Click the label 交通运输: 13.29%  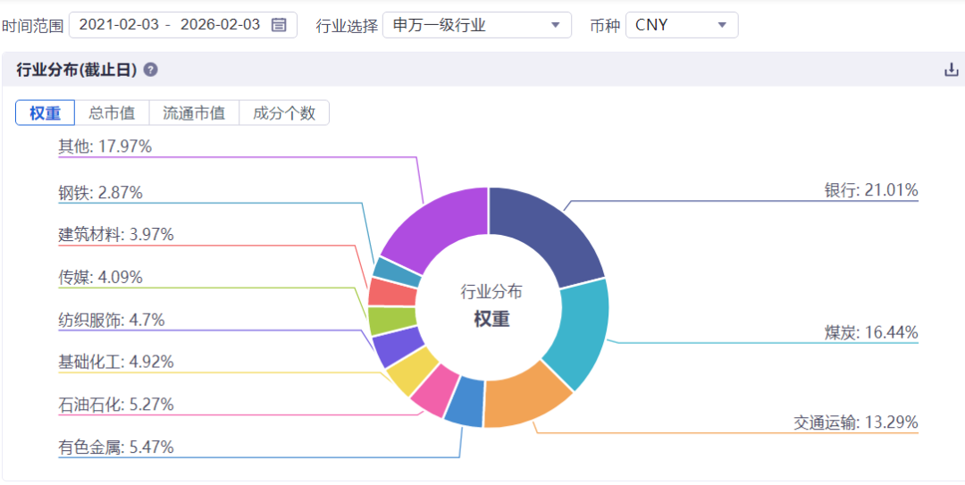(x=855, y=422)
